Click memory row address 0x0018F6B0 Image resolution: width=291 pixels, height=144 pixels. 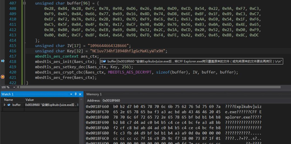(97, 133)
